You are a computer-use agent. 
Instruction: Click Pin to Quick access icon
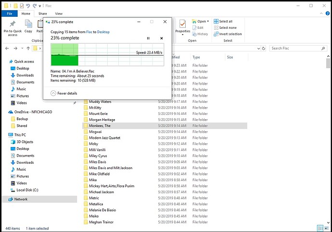tap(12, 28)
